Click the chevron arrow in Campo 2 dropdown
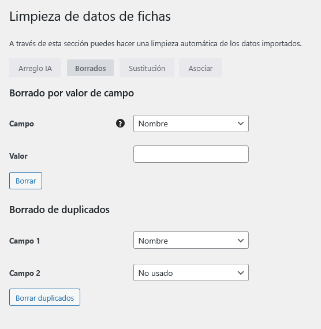321x329 pixels. point(241,272)
